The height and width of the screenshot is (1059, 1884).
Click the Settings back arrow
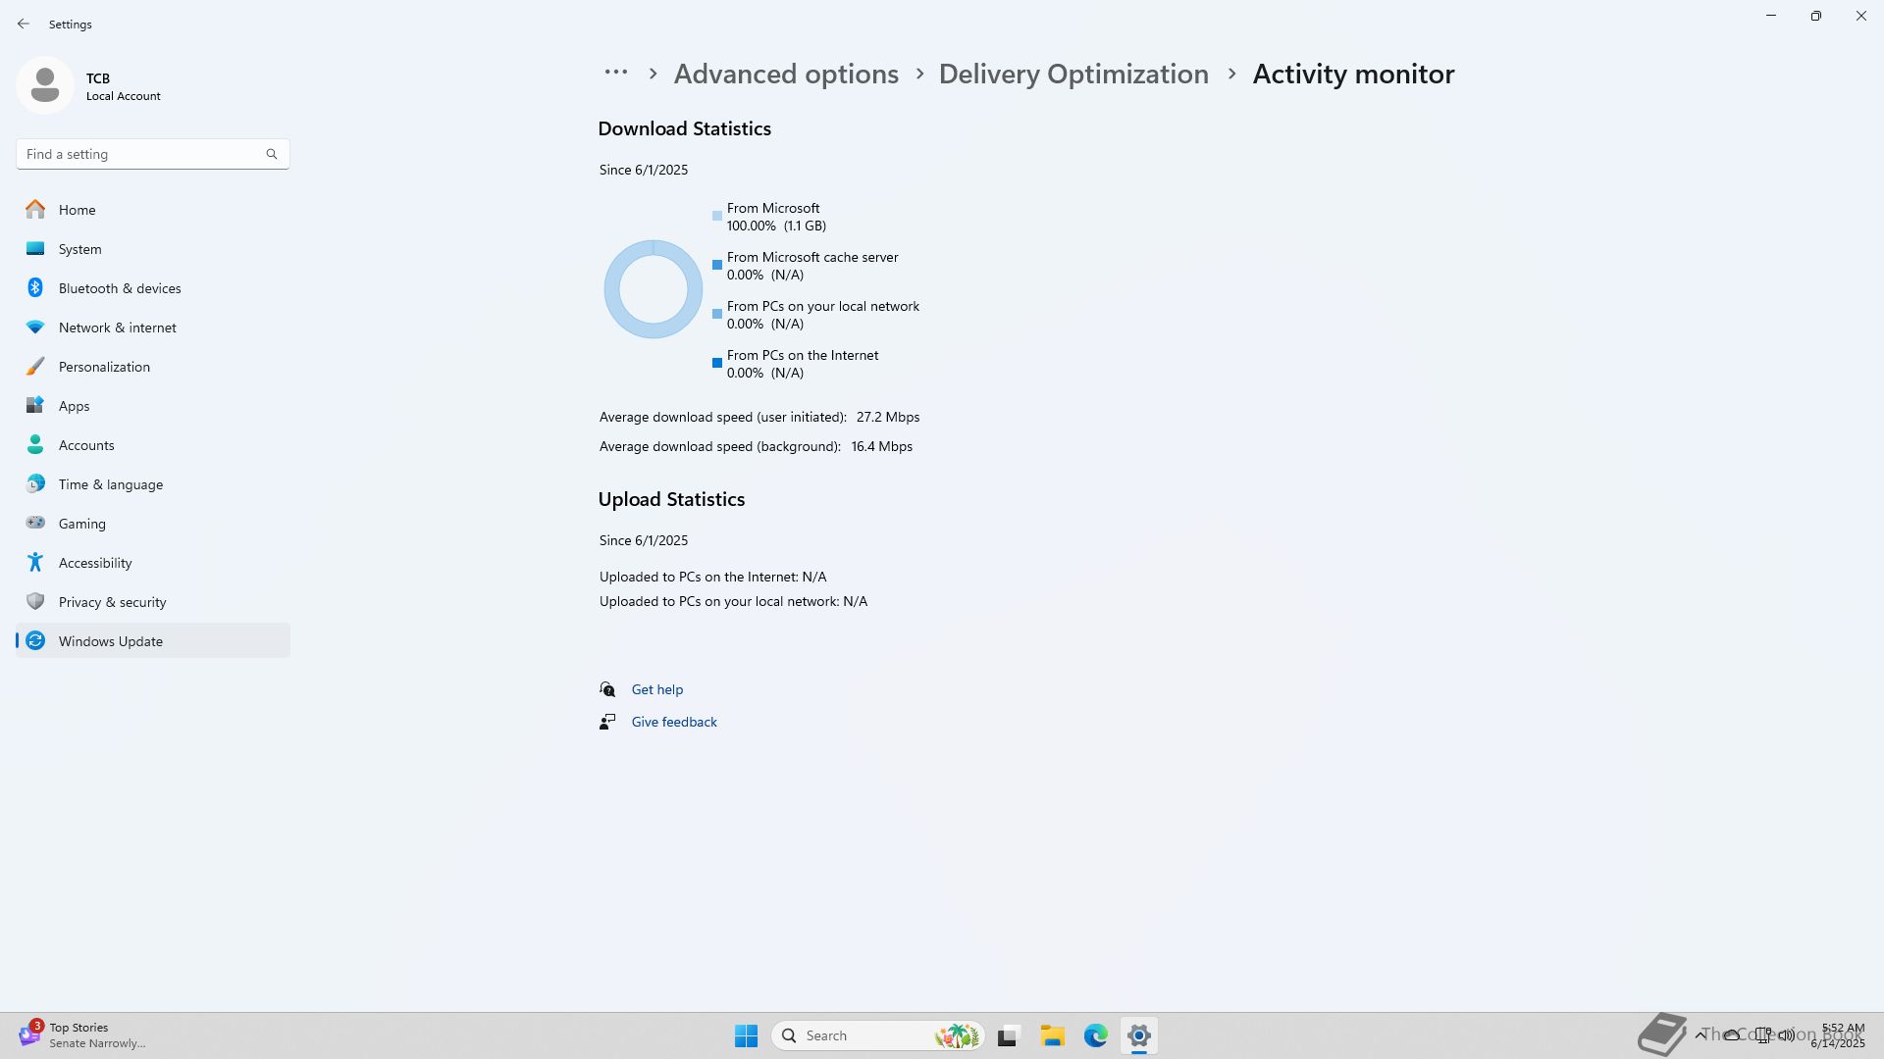[24, 24]
